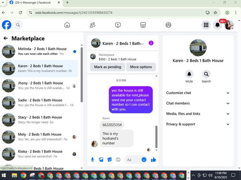Open the new browser tab button
Image resolution: width=241 pixels, height=180 pixels.
[x=67, y=2]
